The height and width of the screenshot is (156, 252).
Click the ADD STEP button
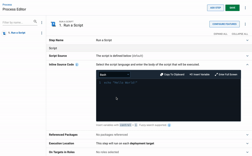pos(215,8)
